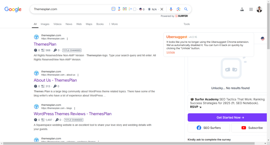Click the vertical page scrollbar

268,26
